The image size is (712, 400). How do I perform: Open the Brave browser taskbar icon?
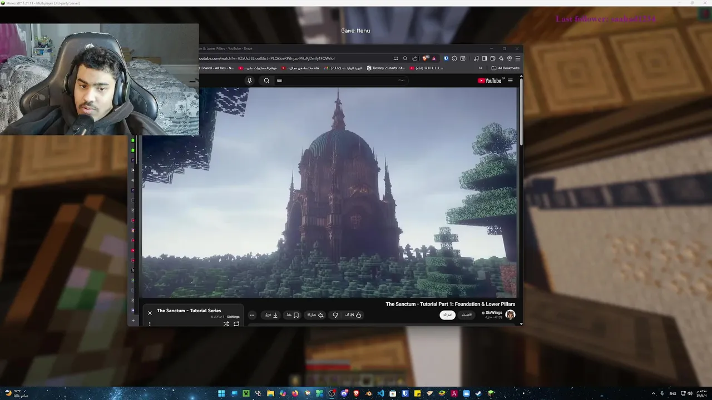click(x=356, y=393)
